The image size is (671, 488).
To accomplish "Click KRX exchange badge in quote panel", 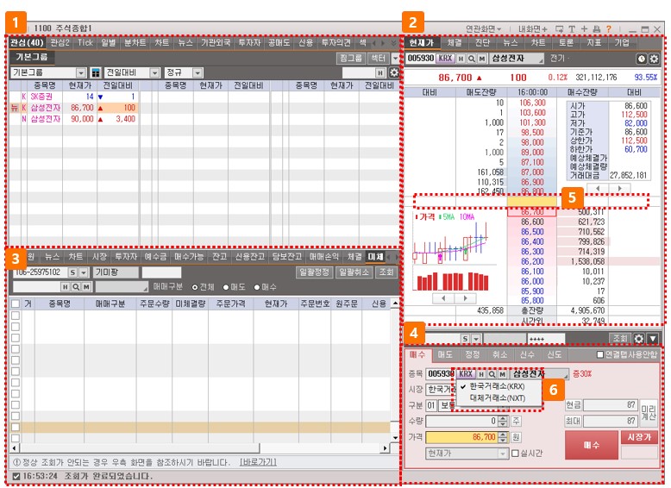I will [x=445, y=58].
